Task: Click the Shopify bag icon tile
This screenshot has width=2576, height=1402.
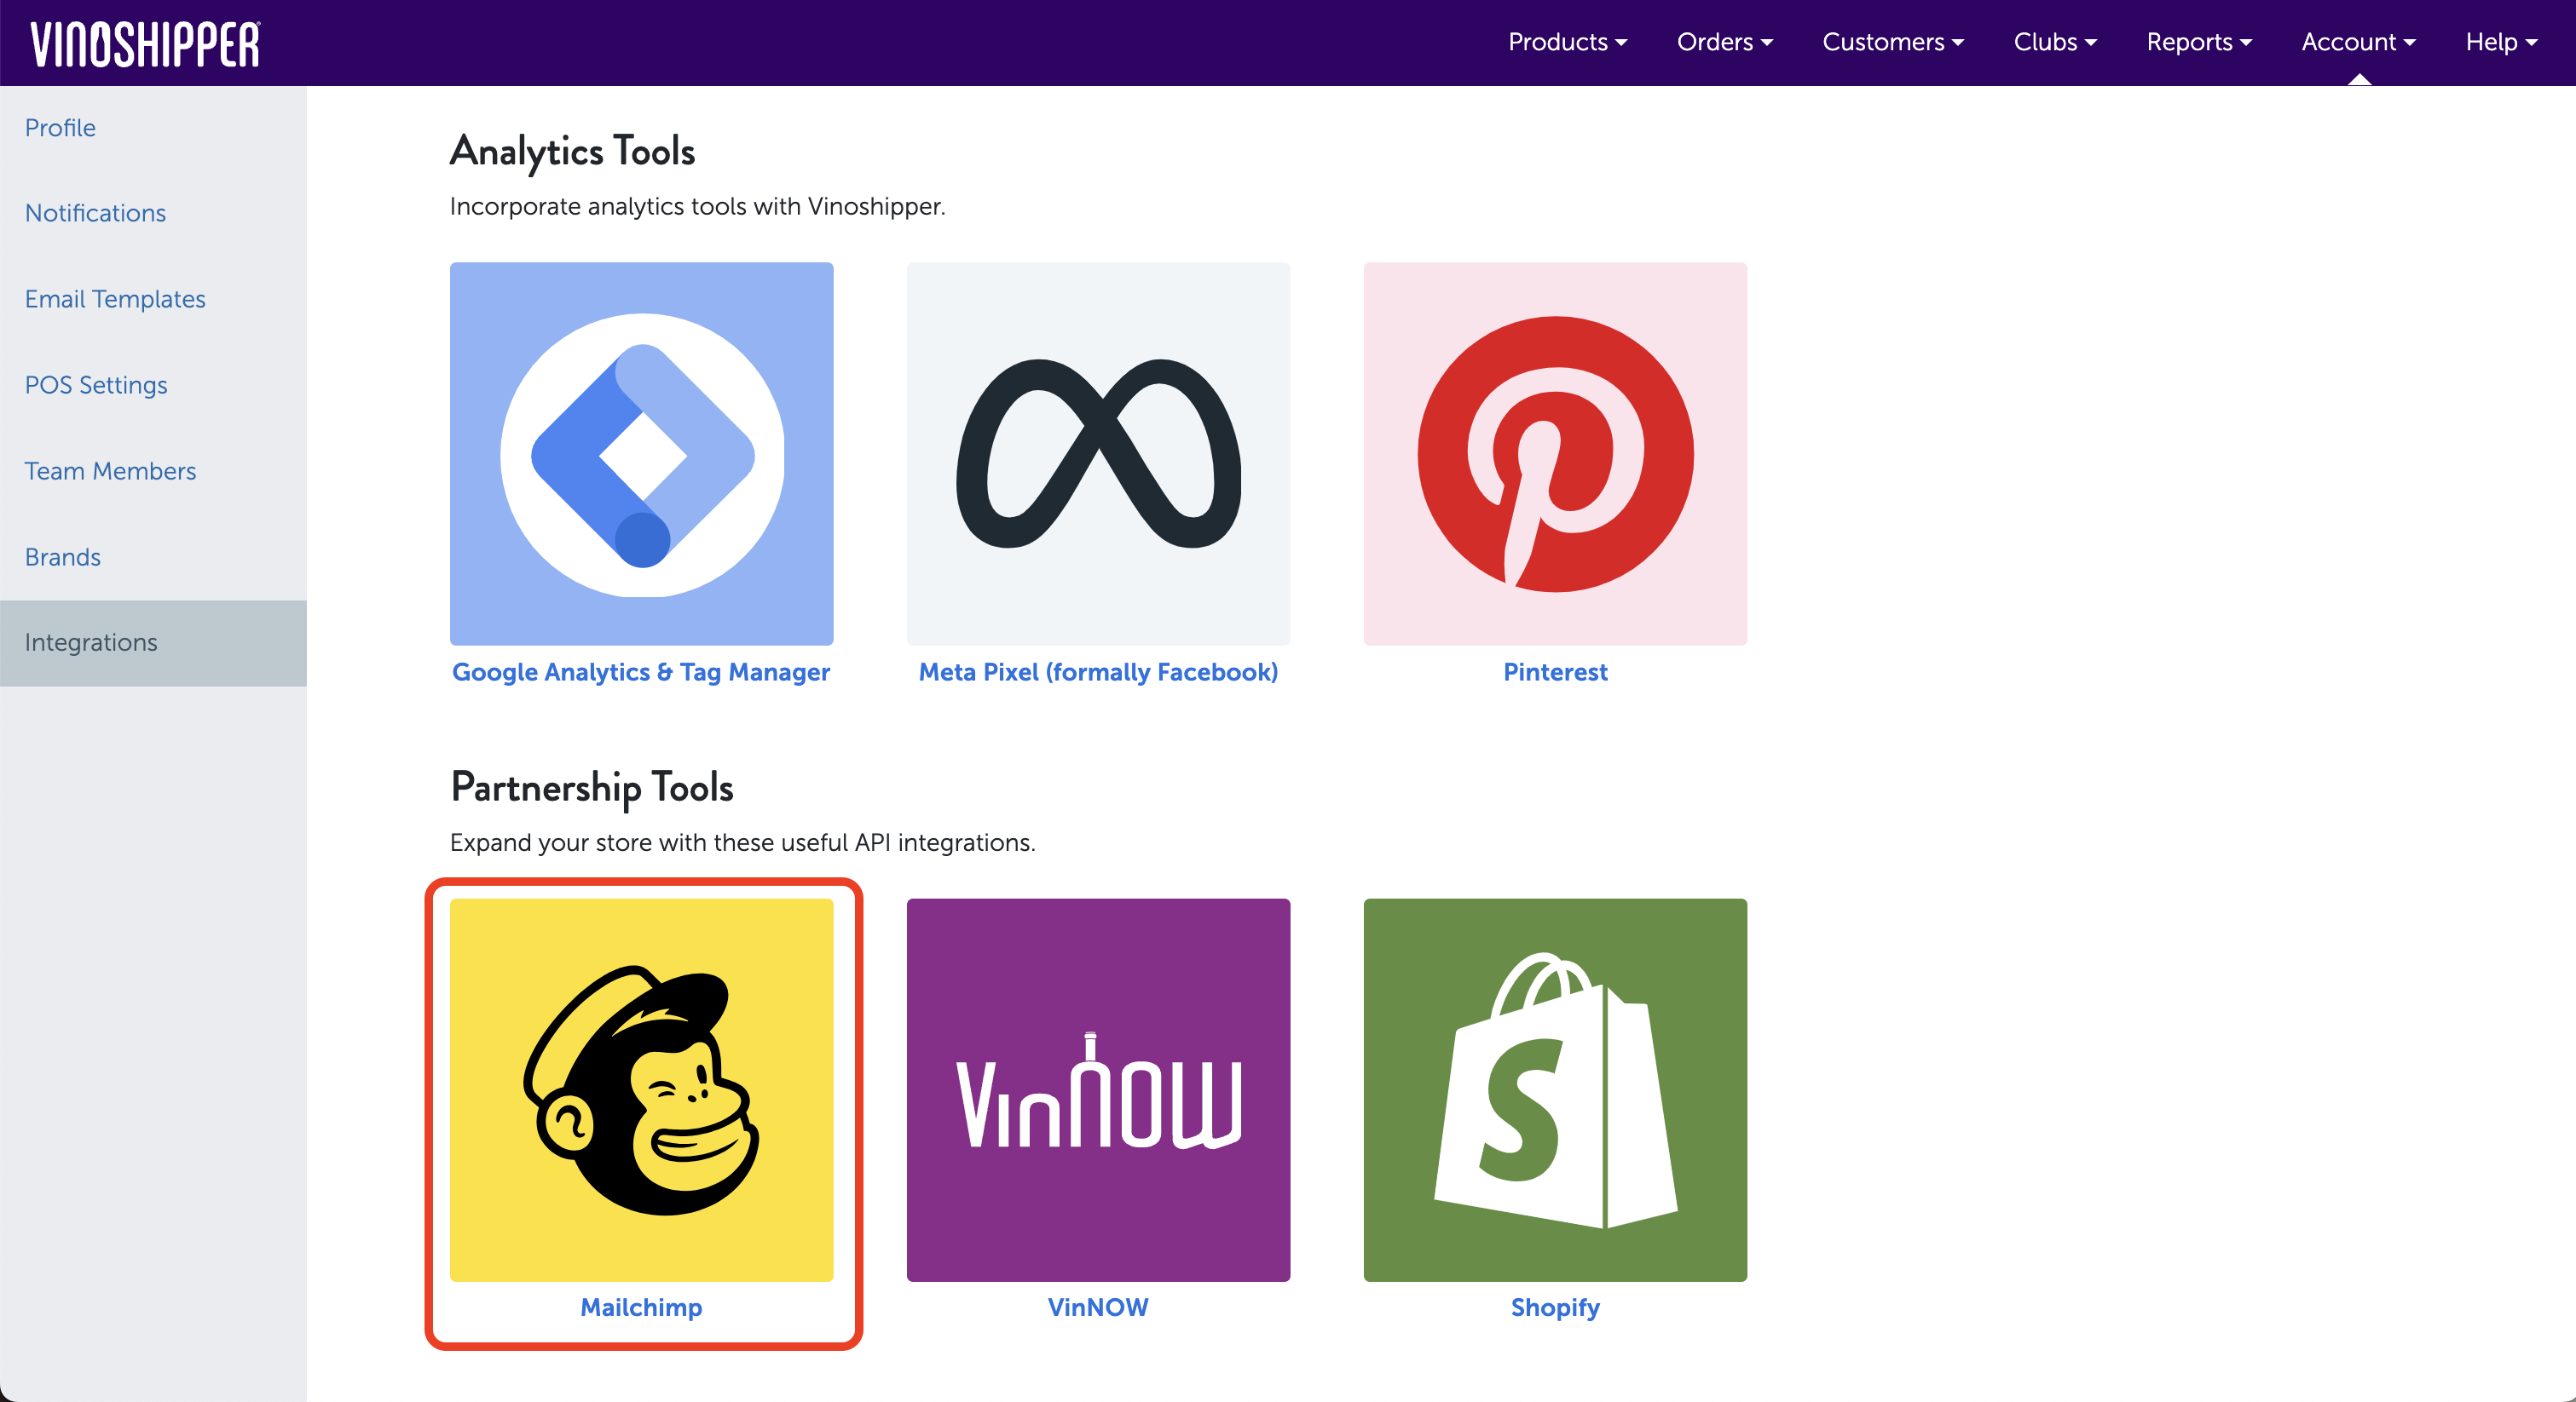Action: point(1555,1089)
